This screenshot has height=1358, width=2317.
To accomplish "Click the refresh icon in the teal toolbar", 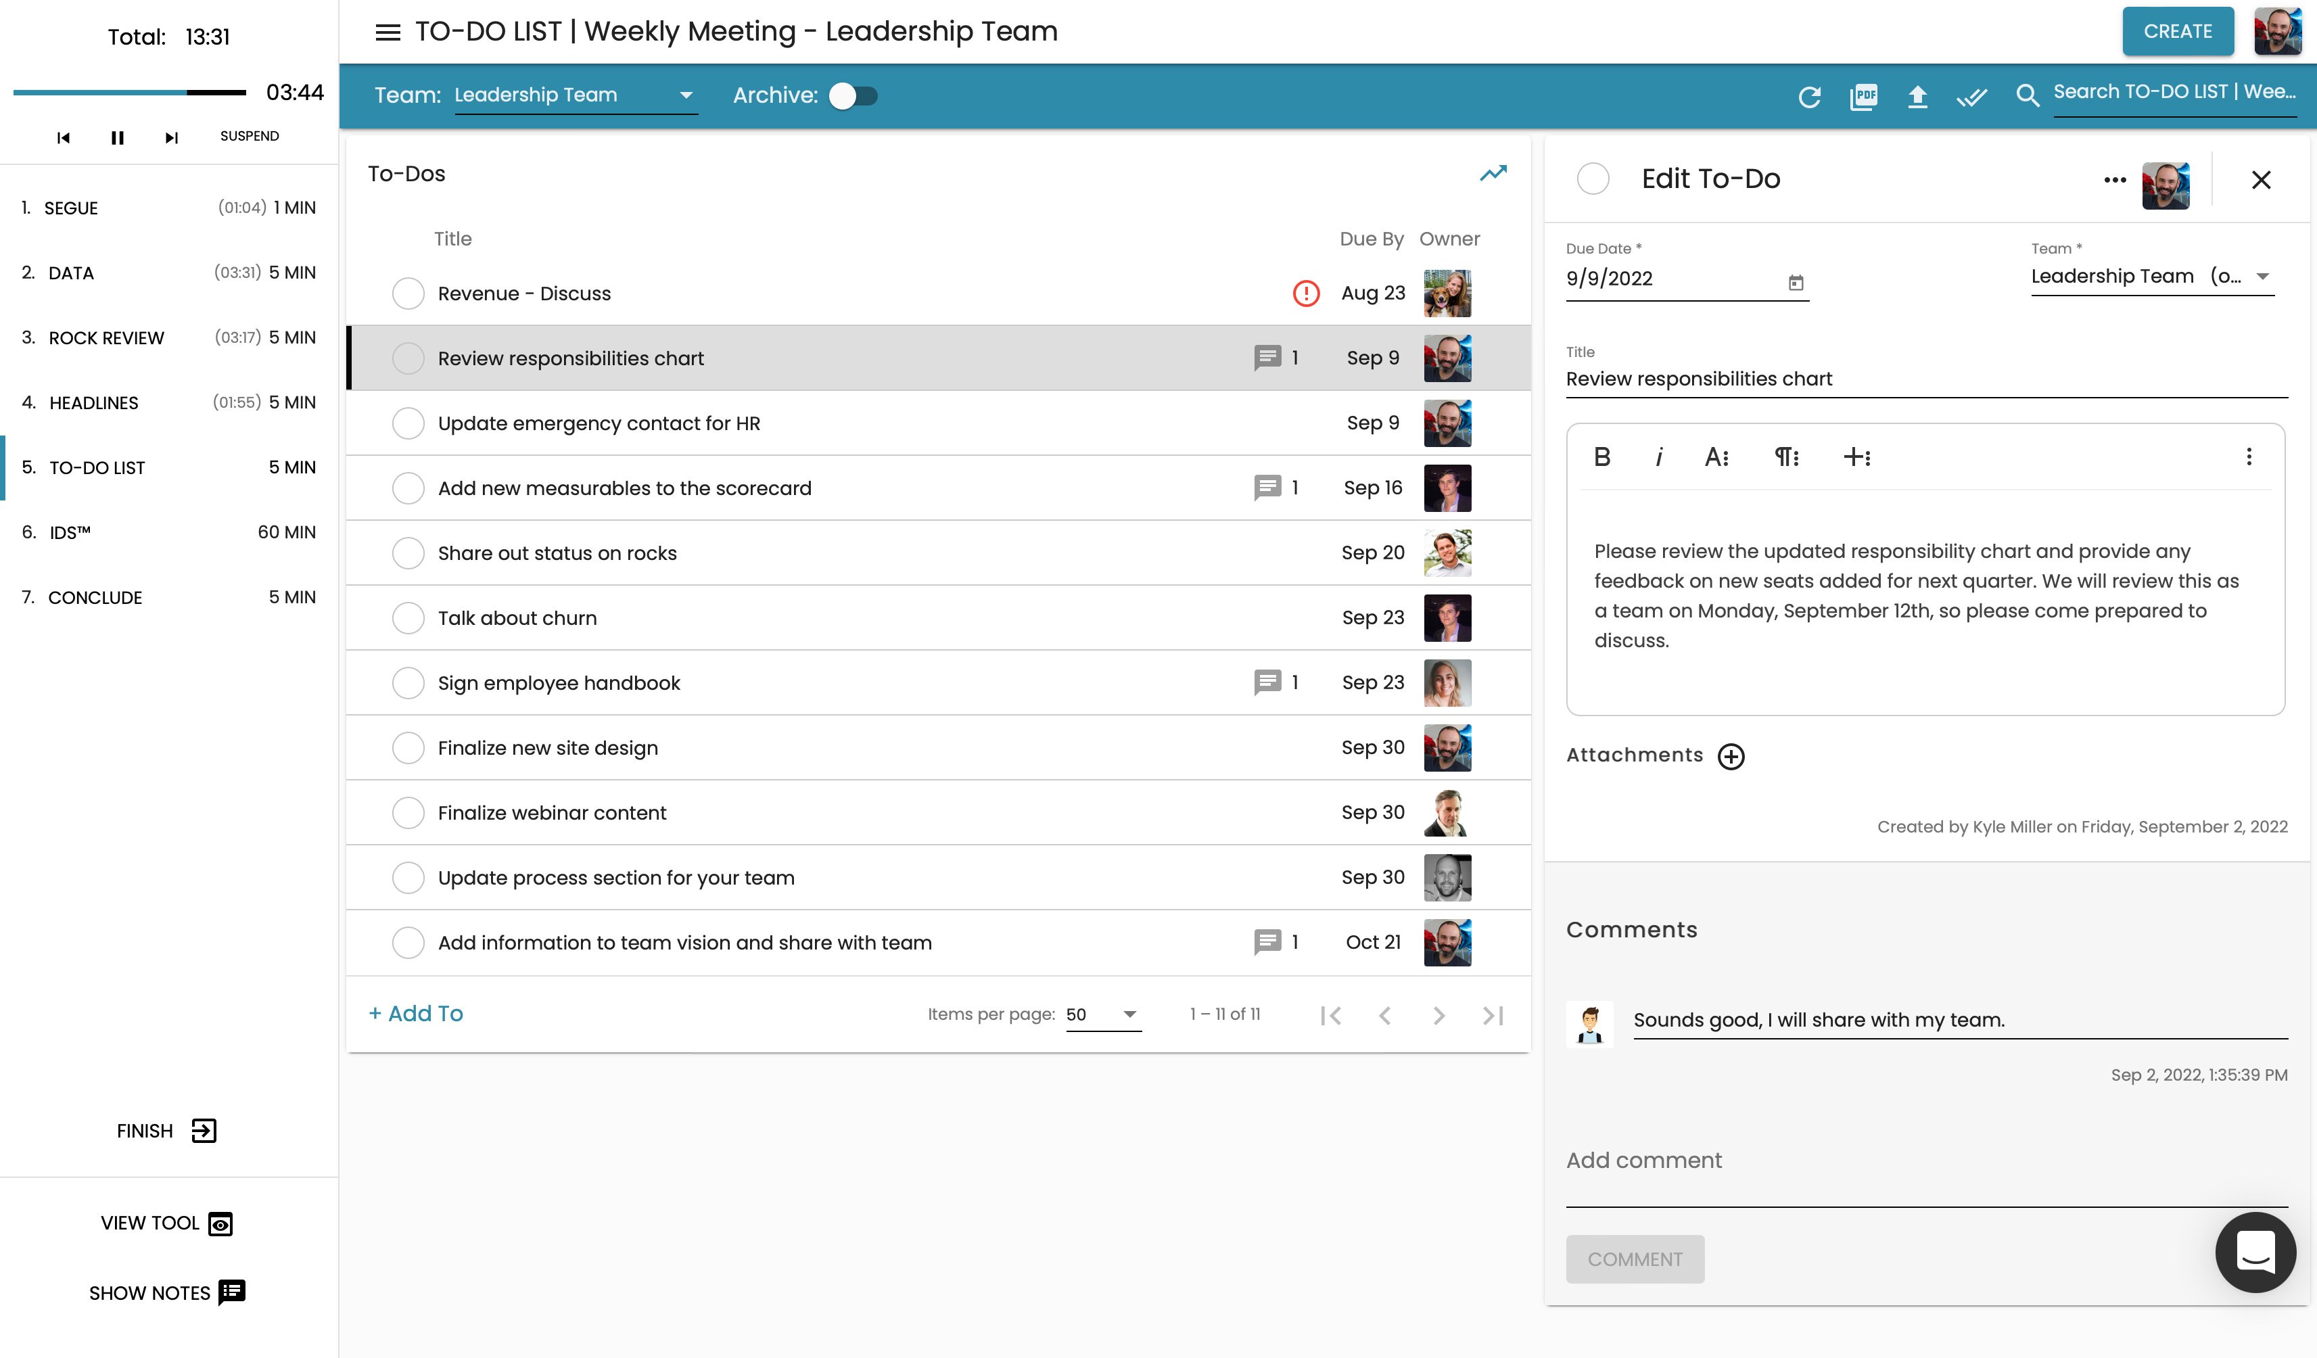I will (x=1810, y=95).
